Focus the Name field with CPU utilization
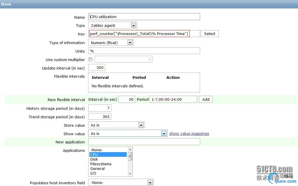Image resolution: width=298 pixels, height=186 pixels. 144,17
